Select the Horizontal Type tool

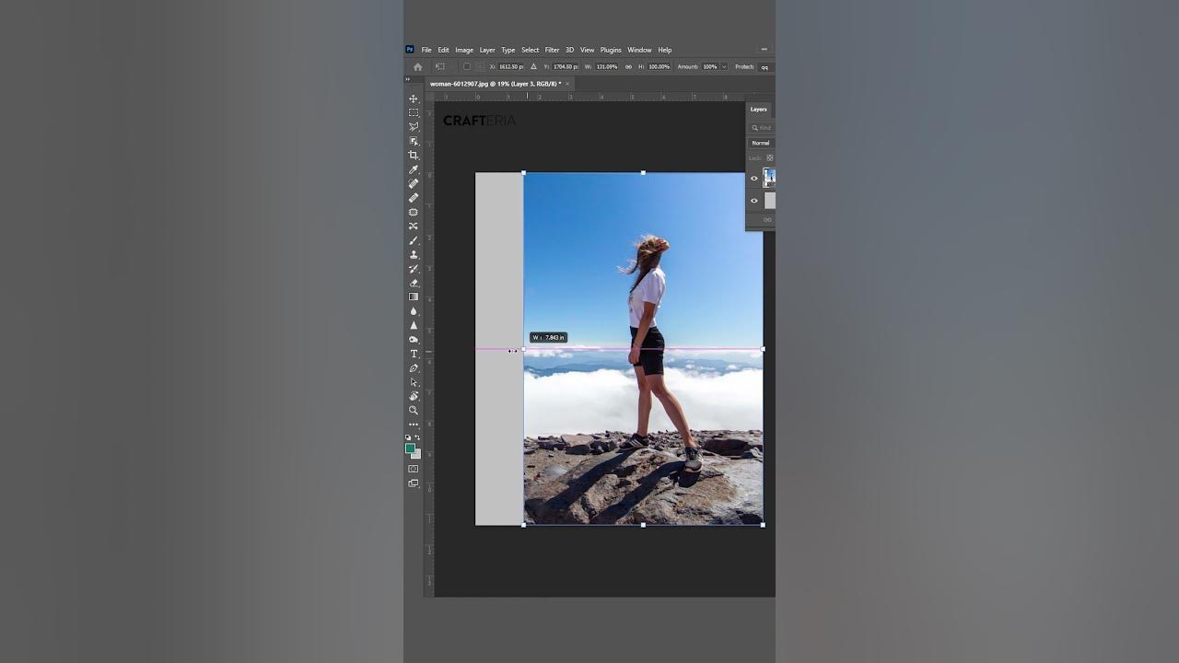[414, 354]
